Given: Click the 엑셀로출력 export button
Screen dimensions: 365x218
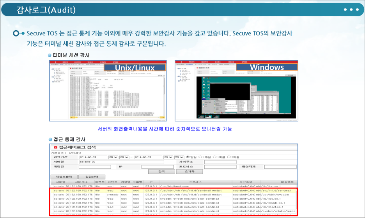Looking at the screenshot, I should coord(64,177).
